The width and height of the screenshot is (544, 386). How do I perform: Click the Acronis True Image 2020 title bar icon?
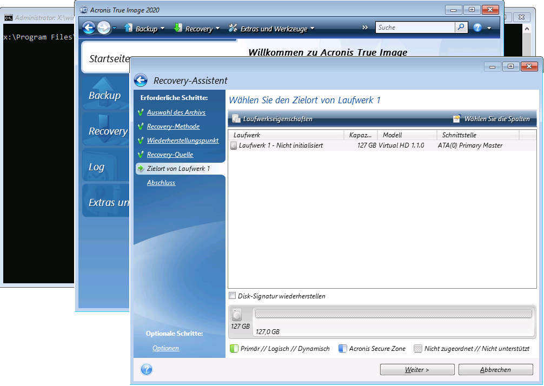84,10
